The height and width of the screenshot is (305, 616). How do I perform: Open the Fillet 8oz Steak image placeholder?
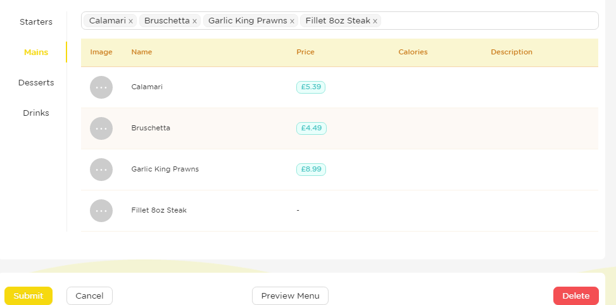point(101,211)
